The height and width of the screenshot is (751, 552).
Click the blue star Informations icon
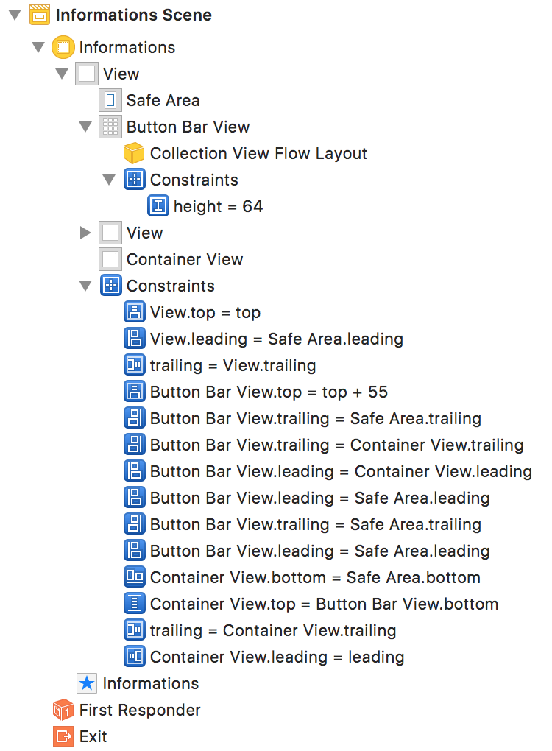point(87,683)
